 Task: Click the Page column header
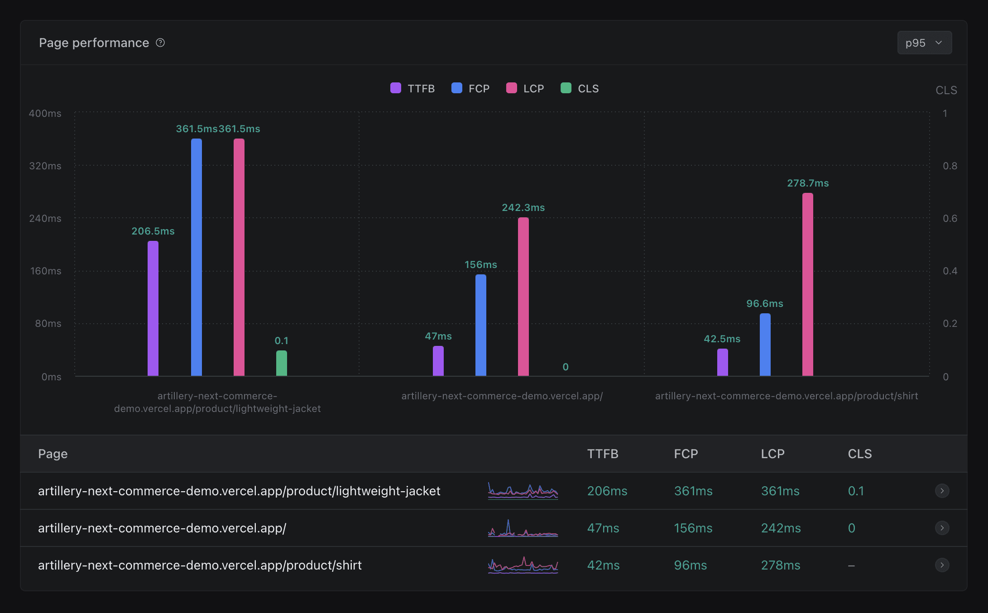click(x=53, y=454)
